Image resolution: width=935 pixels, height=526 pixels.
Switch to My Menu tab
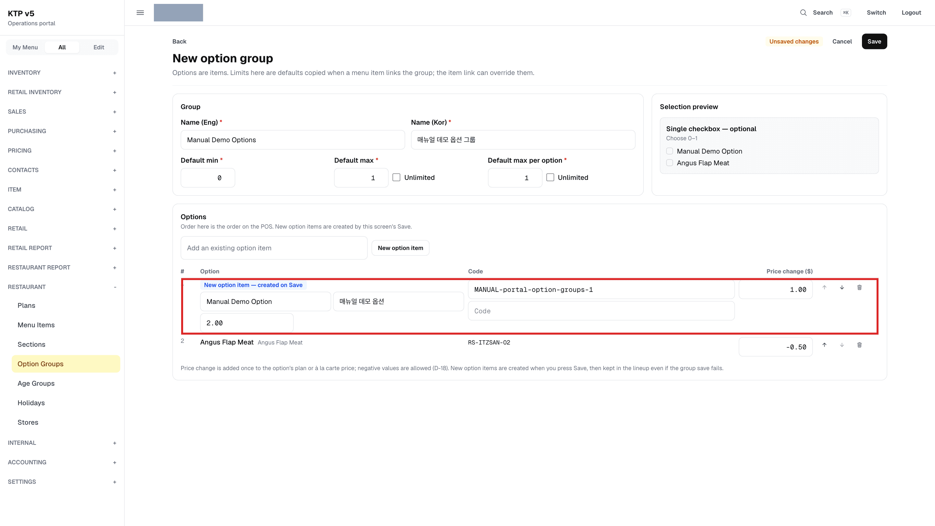[25, 47]
